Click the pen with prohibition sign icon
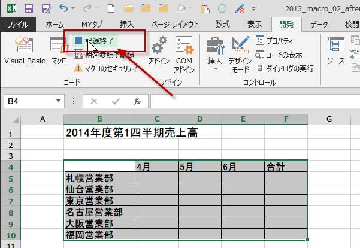The width and height of the screenshot is (360, 248). (240, 8)
